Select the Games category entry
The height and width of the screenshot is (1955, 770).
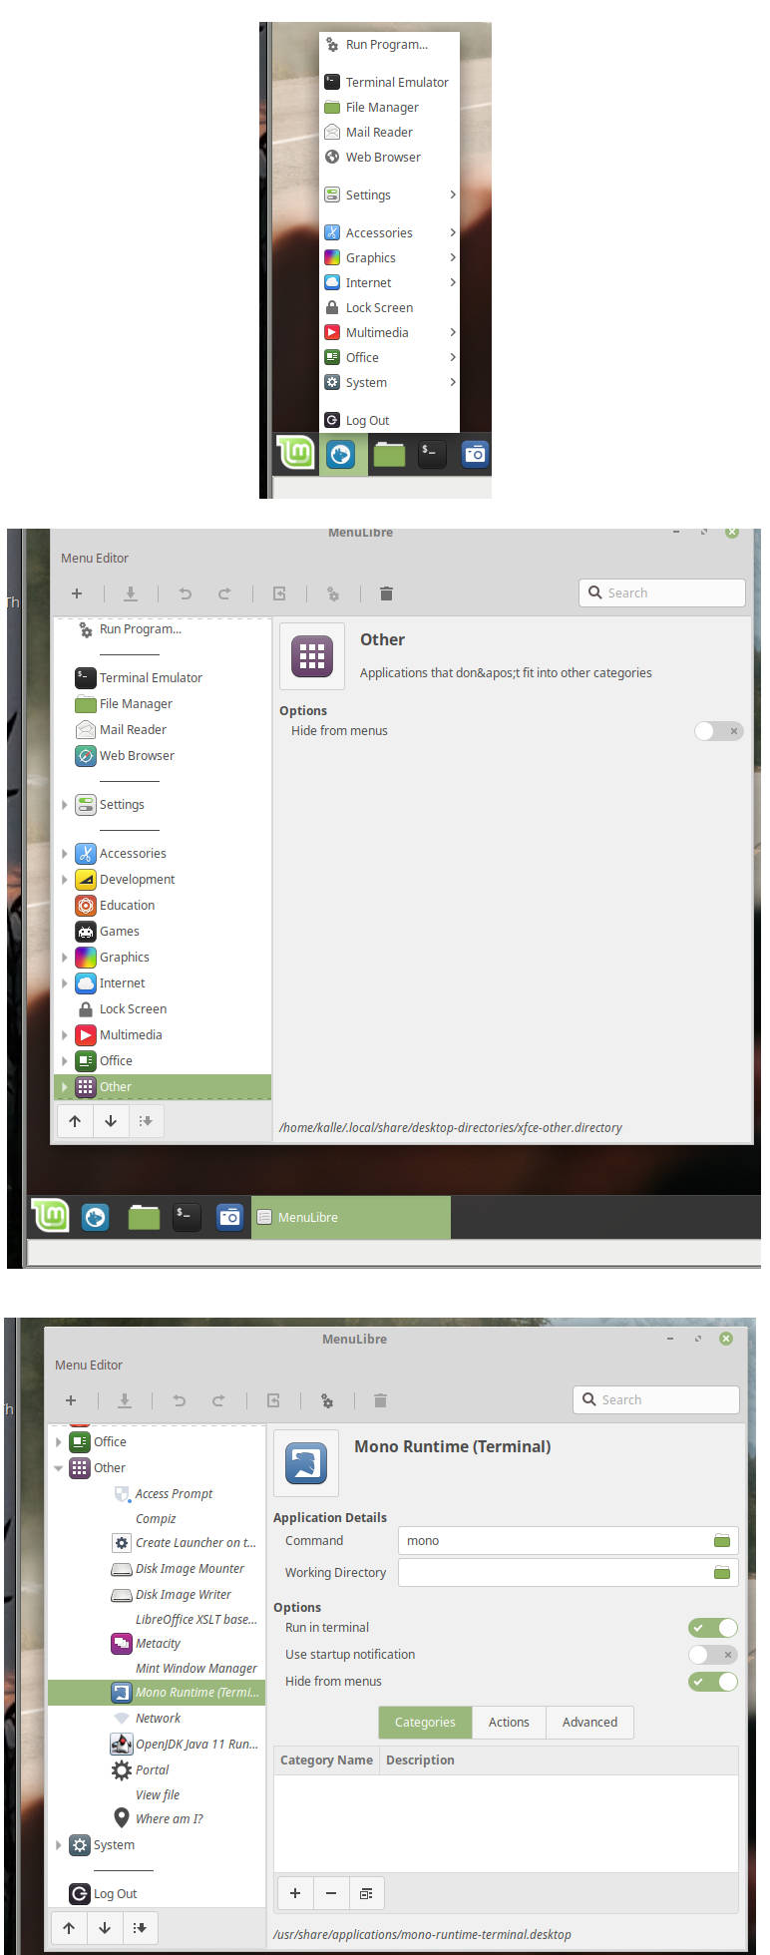(x=119, y=931)
